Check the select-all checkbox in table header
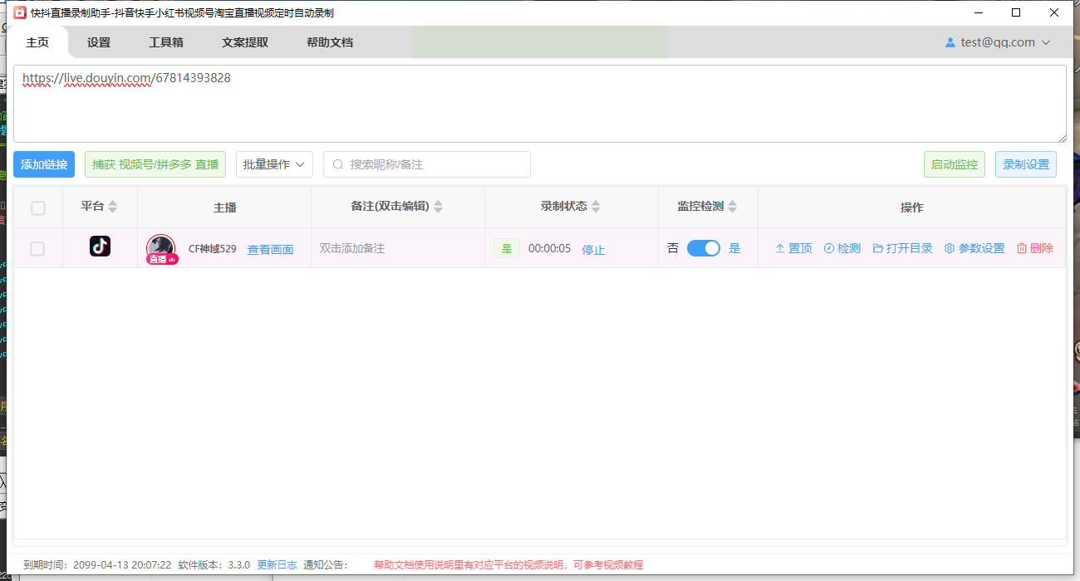 37,208
